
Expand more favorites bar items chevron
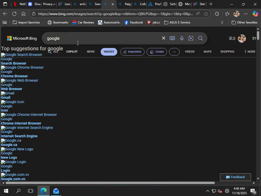[222, 22]
